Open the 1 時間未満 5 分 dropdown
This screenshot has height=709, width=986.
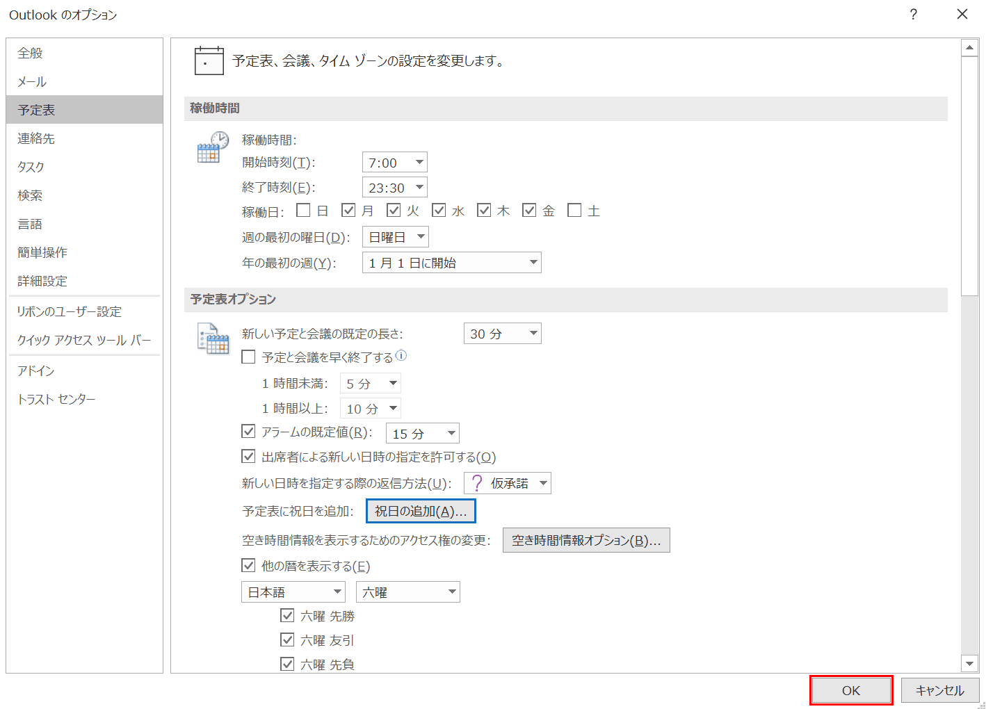pyautogui.click(x=371, y=384)
